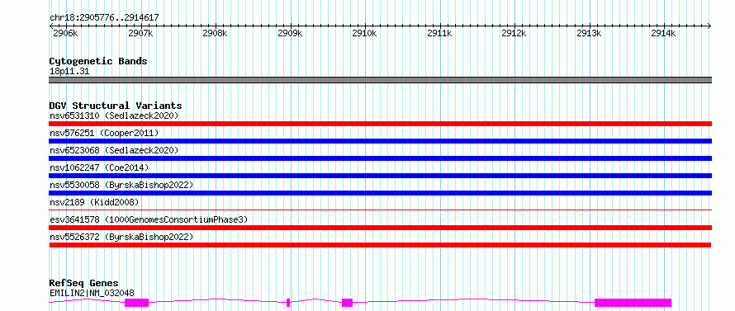Select the large EMILIN2 exon near 2913k

coord(633,303)
